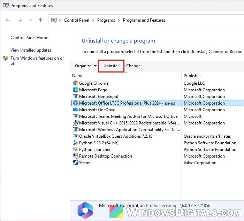The image size is (244, 221).
Task: Click the large Office logo in details pane
Action: coord(85,210)
